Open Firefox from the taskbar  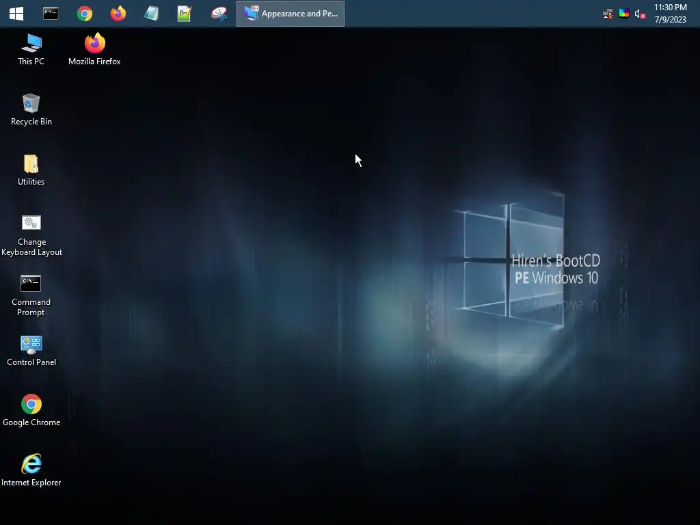click(118, 14)
